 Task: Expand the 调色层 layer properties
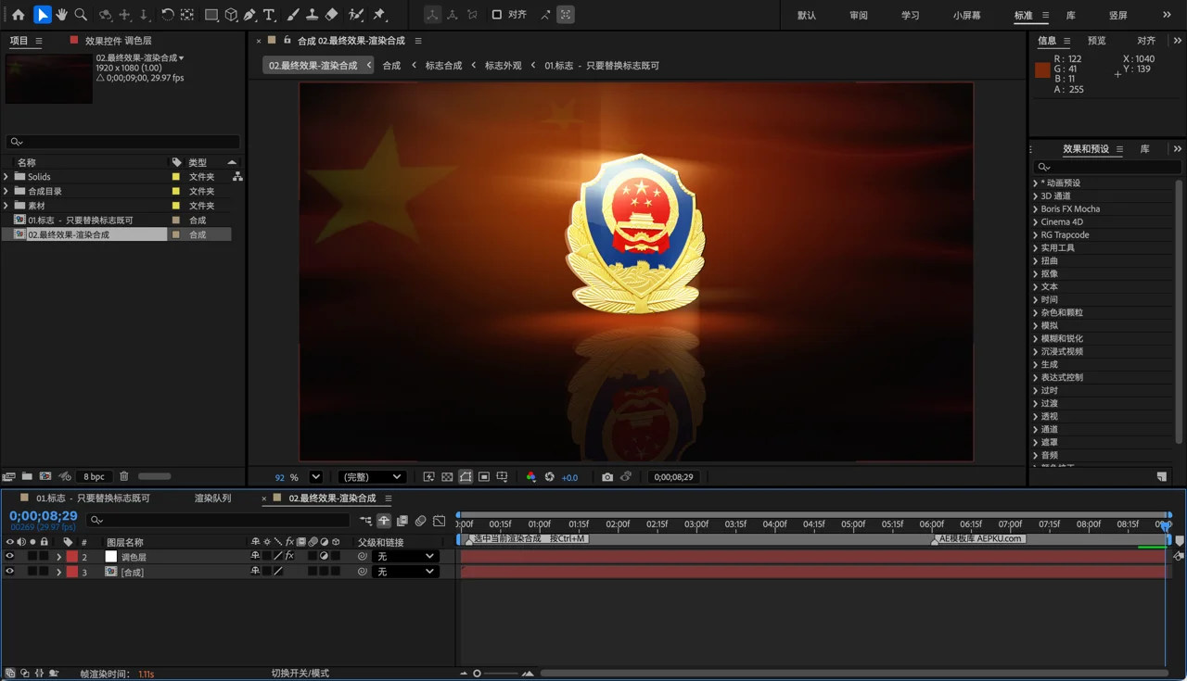58,557
